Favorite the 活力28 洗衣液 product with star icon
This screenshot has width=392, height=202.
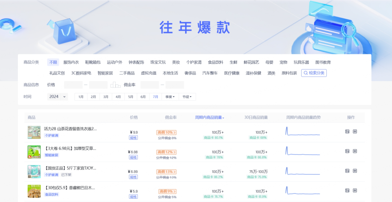point(355,131)
